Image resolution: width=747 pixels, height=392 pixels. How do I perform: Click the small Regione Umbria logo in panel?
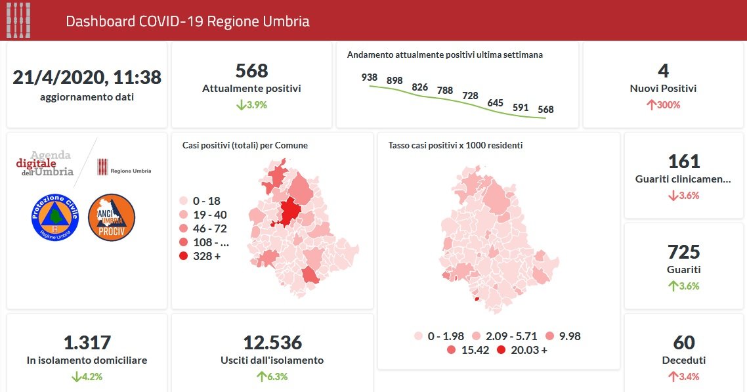click(123, 168)
